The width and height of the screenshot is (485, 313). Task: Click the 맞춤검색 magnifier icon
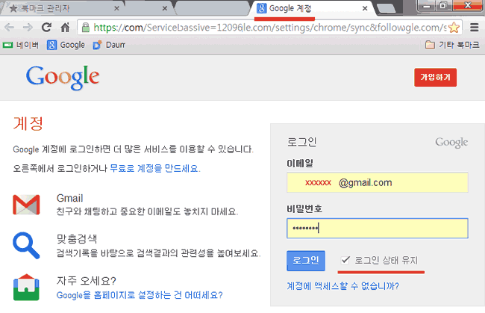[26, 245]
